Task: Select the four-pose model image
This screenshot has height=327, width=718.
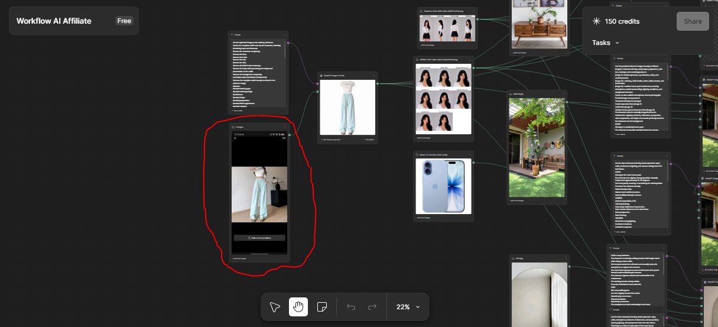Action: pyautogui.click(x=447, y=28)
